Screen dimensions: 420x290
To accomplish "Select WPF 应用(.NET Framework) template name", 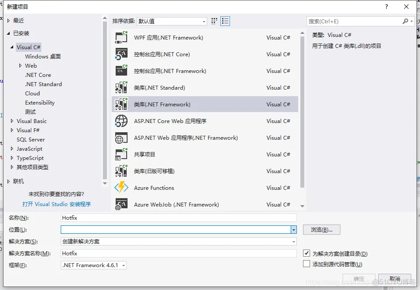I will pyautogui.click(x=168, y=38).
